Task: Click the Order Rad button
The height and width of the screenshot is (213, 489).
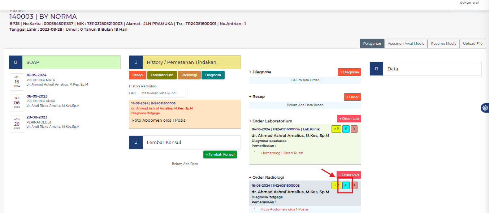Action: pyautogui.click(x=349, y=175)
